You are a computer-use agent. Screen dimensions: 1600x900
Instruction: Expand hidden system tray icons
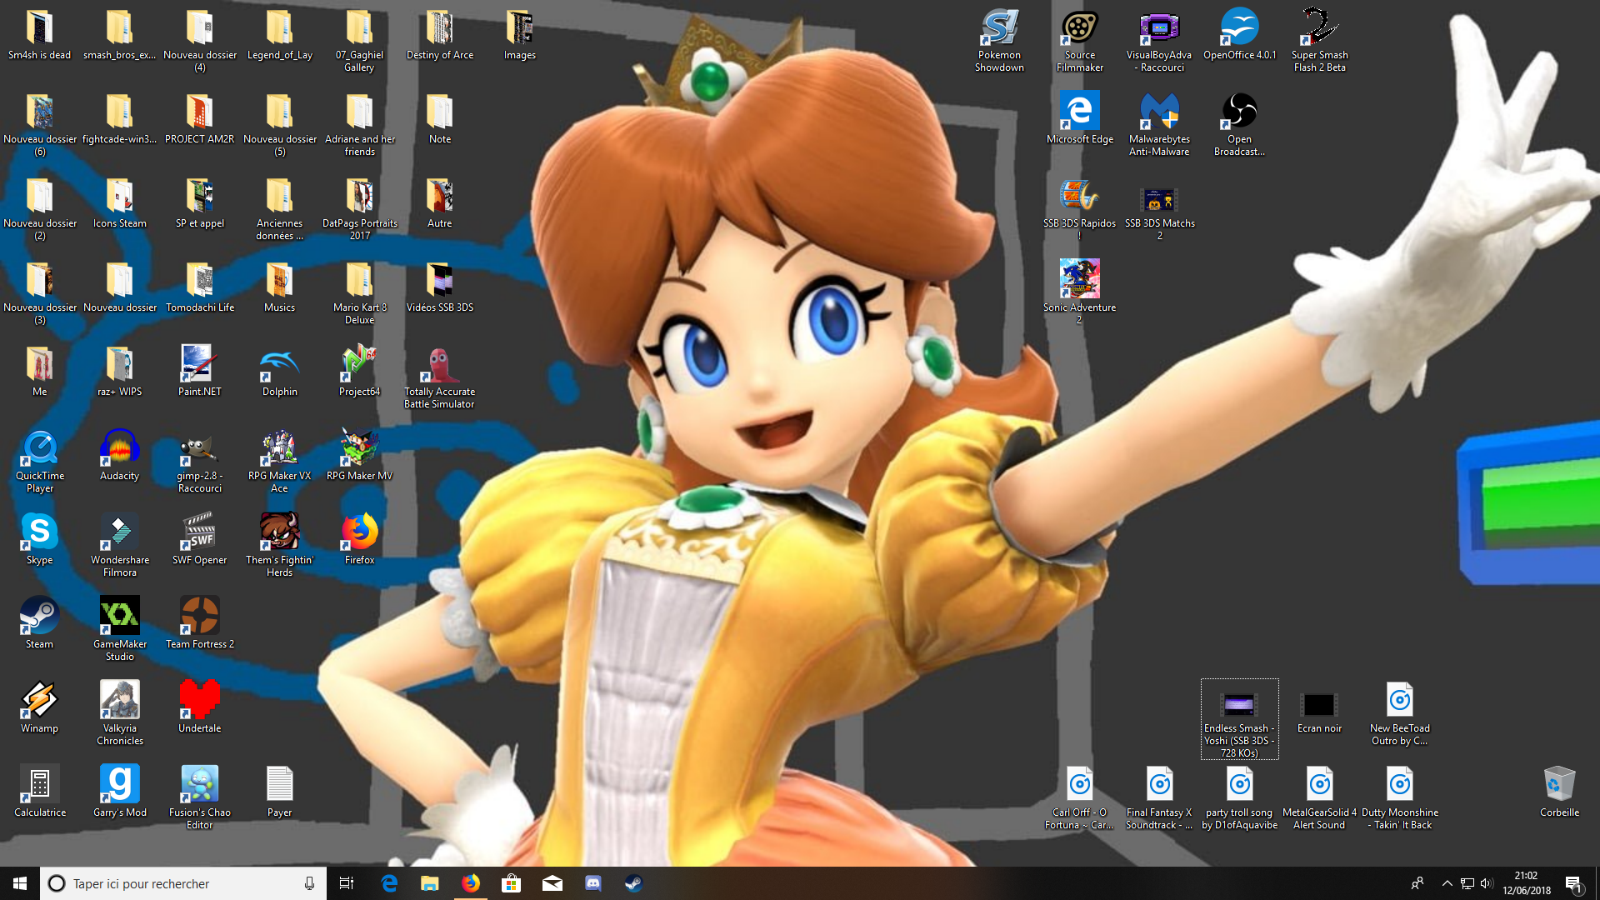(x=1447, y=883)
